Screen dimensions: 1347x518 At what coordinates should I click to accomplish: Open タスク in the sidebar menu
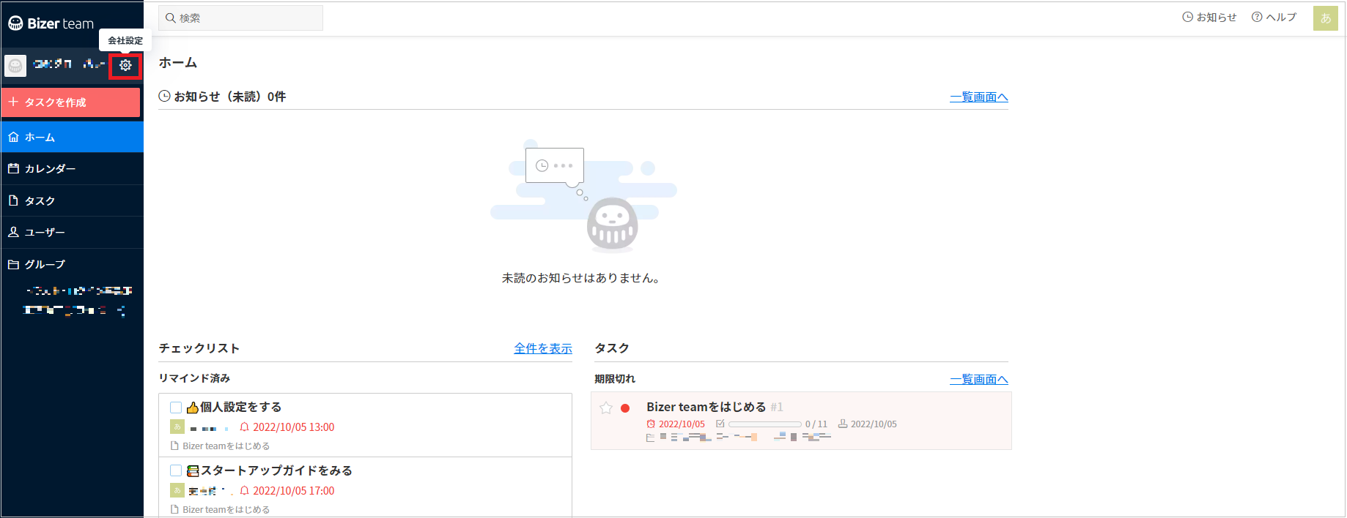72,200
